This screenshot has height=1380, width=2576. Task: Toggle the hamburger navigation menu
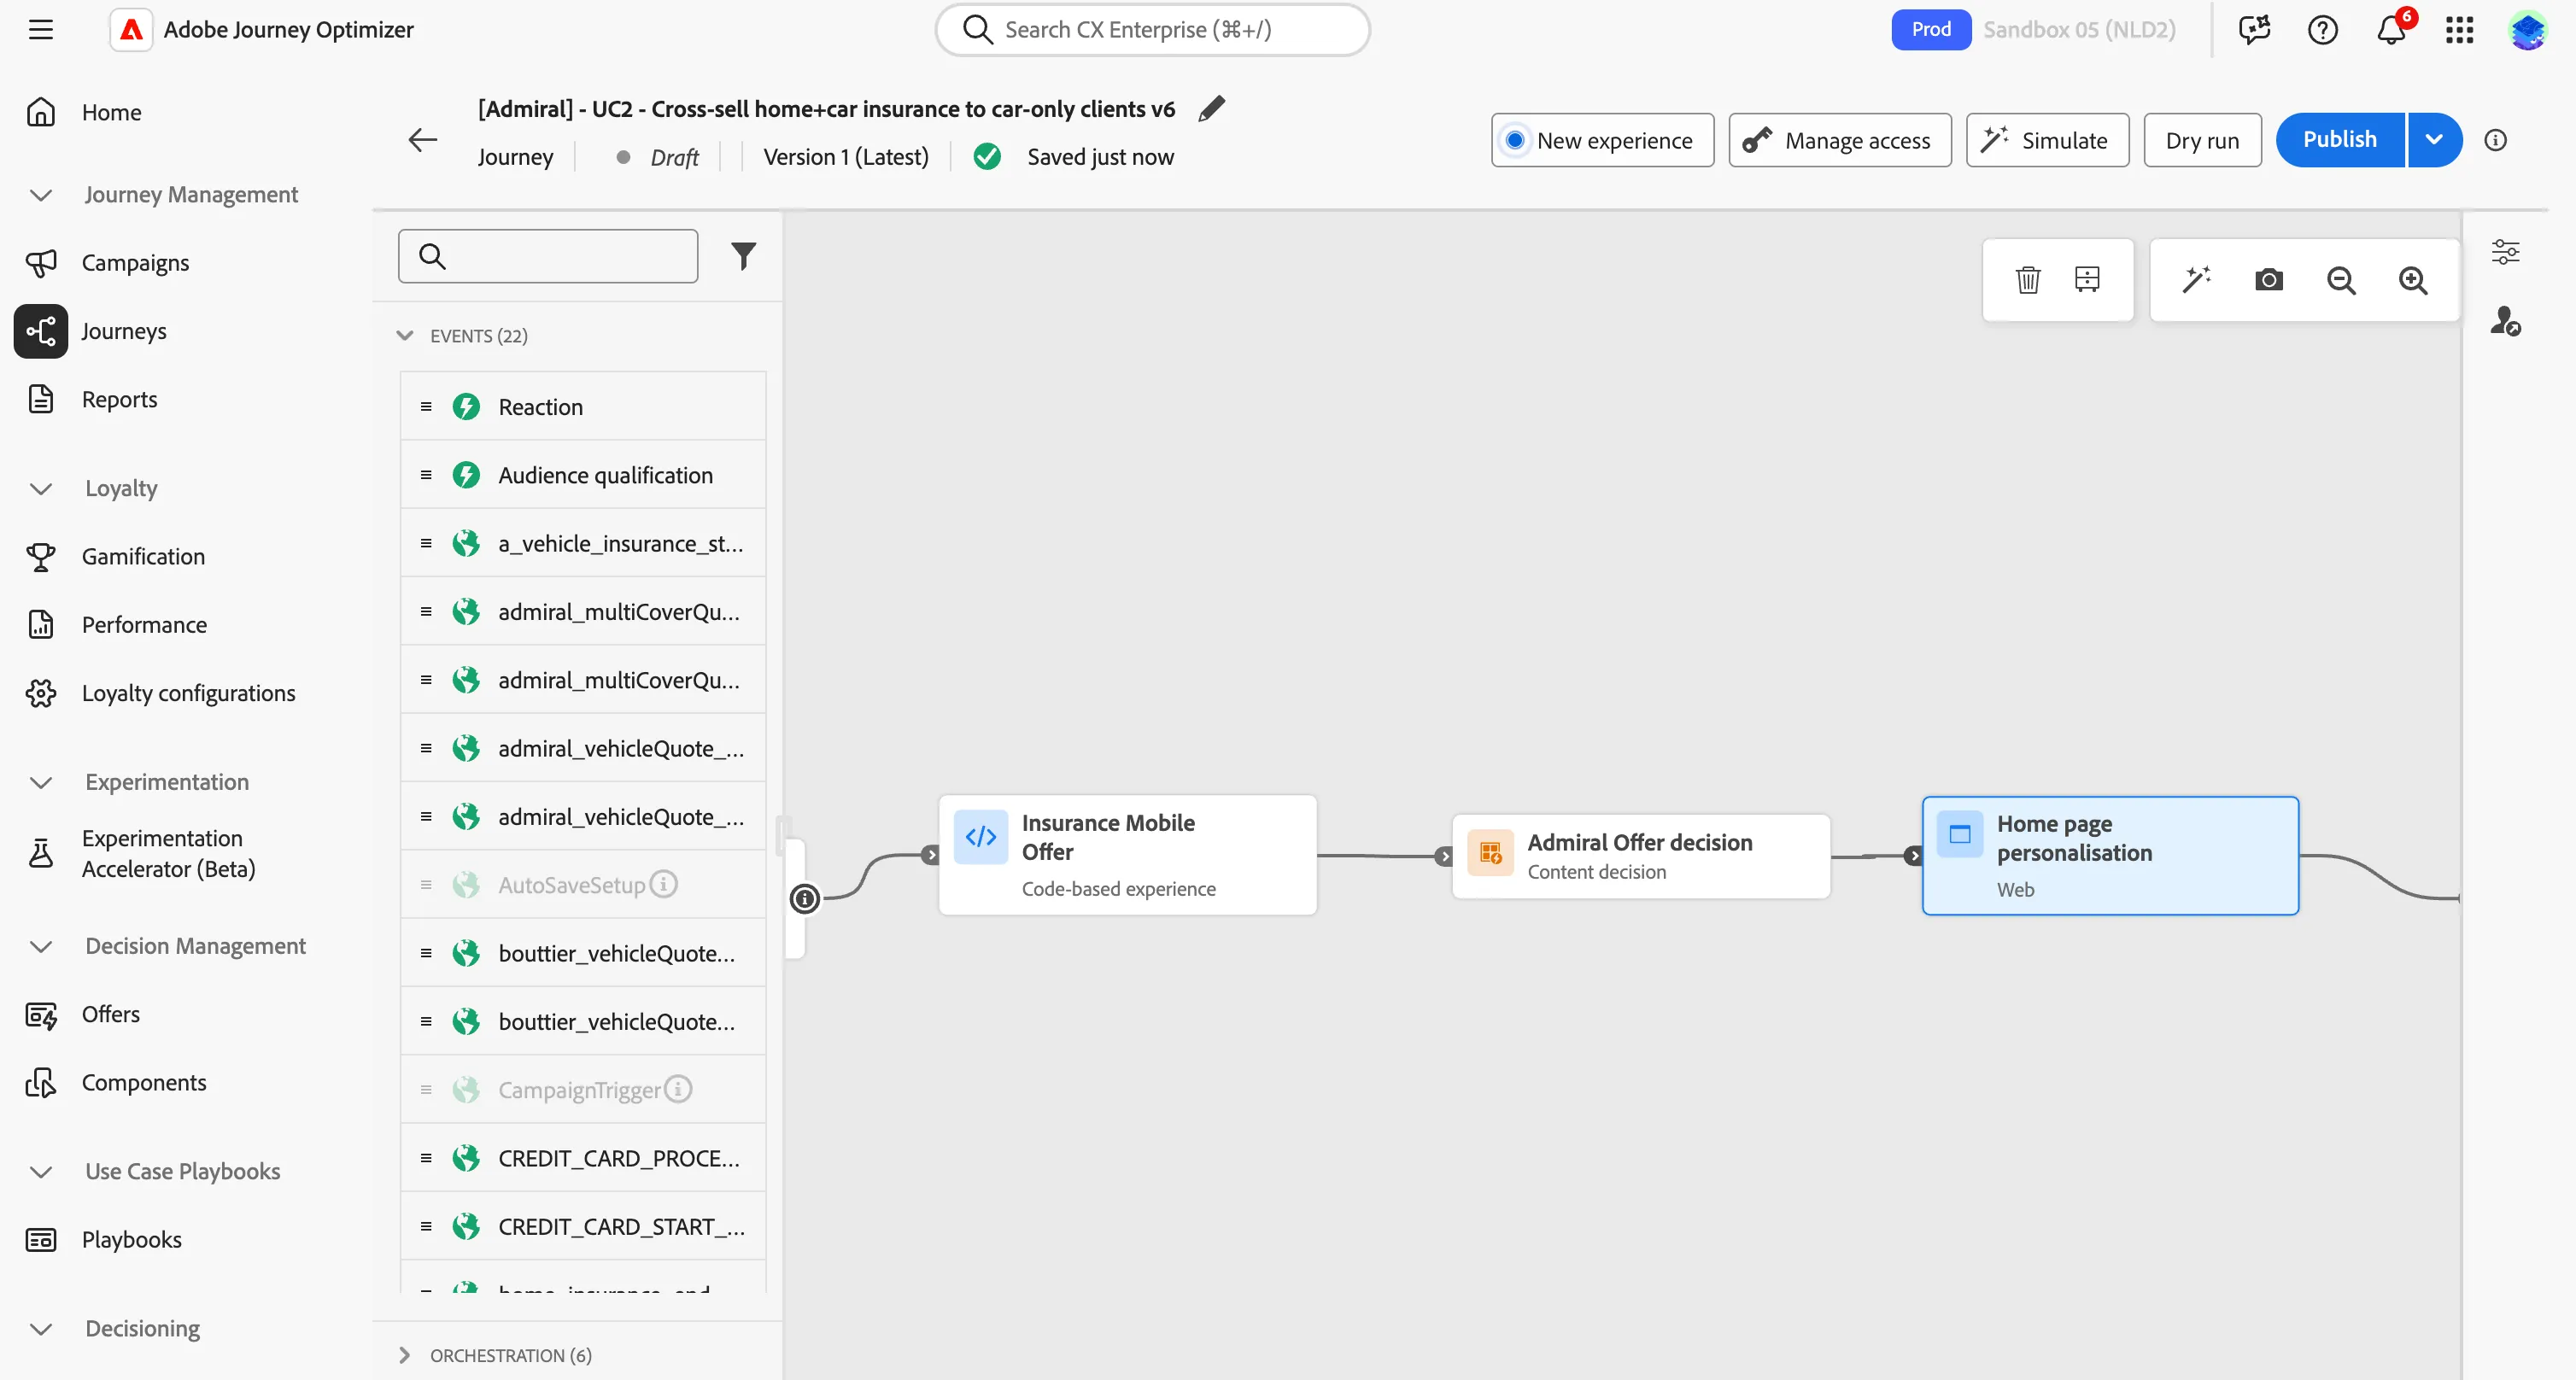click(41, 30)
